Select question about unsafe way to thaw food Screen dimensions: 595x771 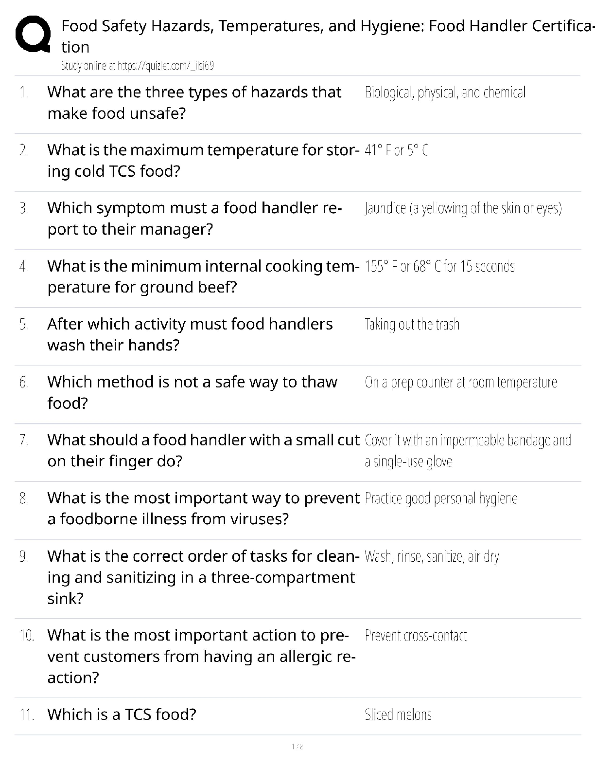pos(192,392)
